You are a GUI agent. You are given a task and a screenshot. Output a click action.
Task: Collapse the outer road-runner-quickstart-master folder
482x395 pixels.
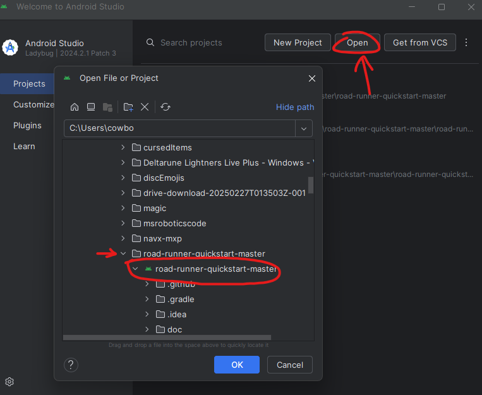pyautogui.click(x=123, y=253)
